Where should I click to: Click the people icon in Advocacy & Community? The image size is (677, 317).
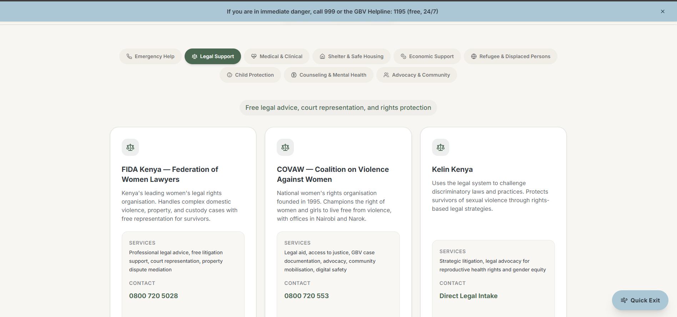[386, 75]
